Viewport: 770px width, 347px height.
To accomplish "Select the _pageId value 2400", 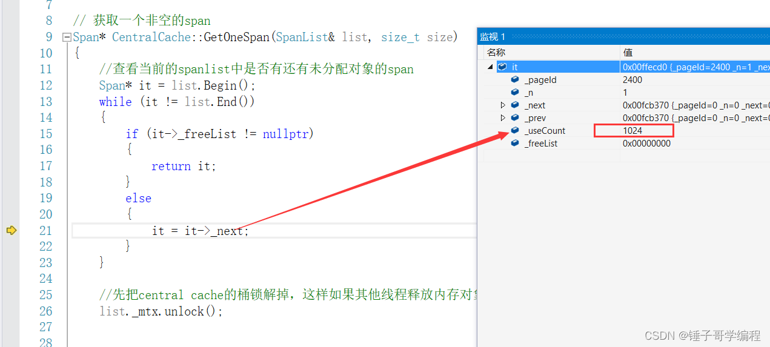I will pyautogui.click(x=632, y=80).
